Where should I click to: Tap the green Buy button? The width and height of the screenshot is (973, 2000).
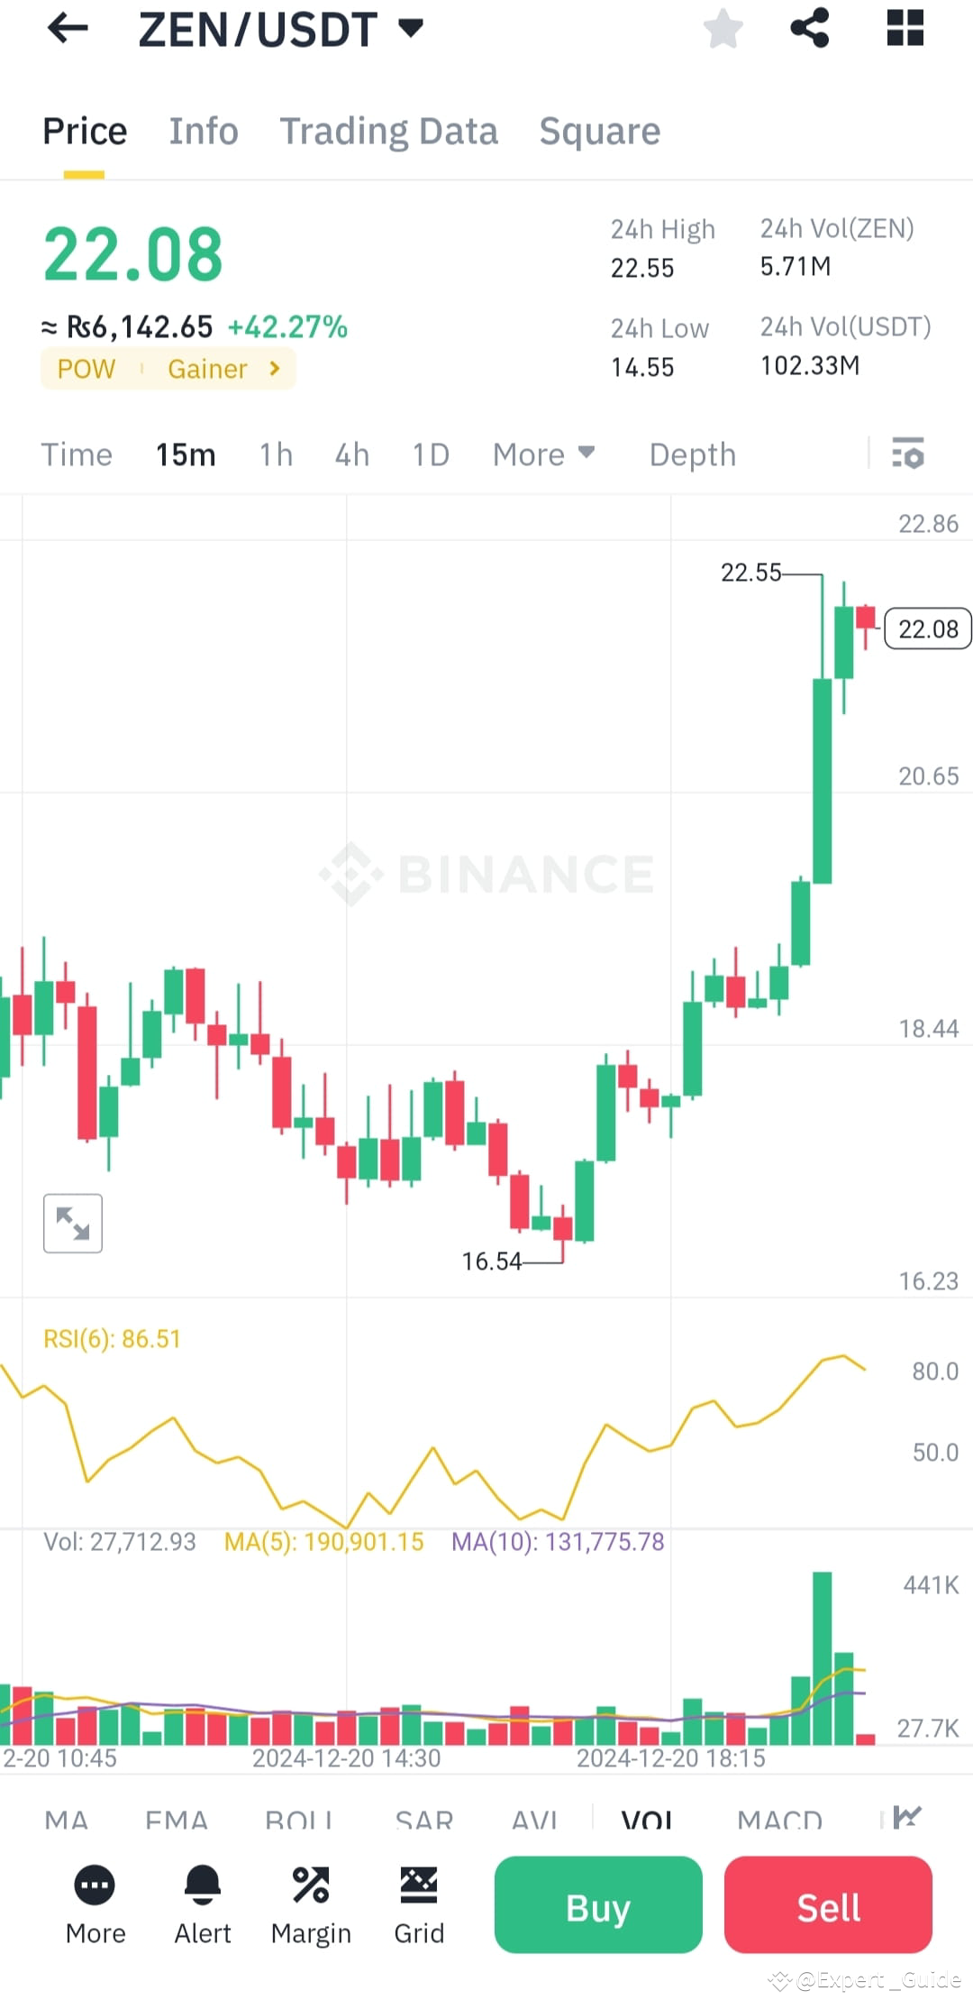597,1905
